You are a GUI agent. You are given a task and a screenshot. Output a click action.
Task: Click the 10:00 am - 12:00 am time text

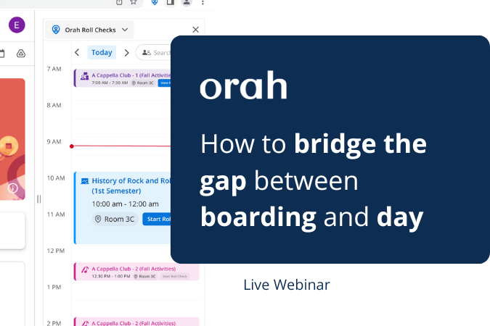[126, 204]
